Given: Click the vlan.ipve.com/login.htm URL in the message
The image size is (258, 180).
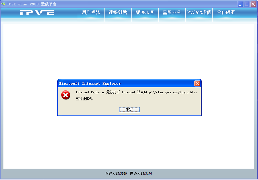Looking at the screenshot, I should pos(170,92).
